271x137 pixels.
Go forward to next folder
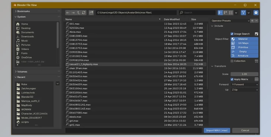pos(73,13)
